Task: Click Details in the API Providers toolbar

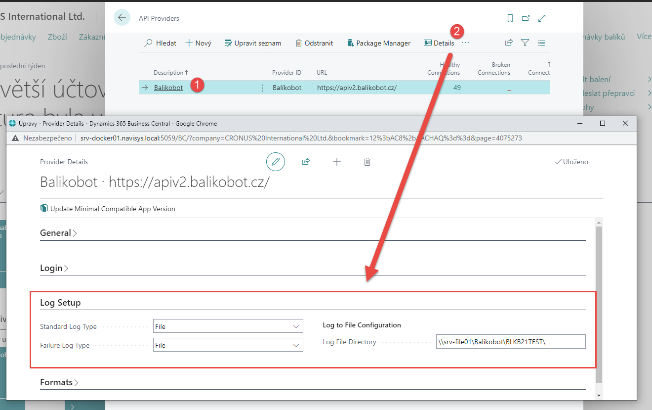Action: pos(439,43)
